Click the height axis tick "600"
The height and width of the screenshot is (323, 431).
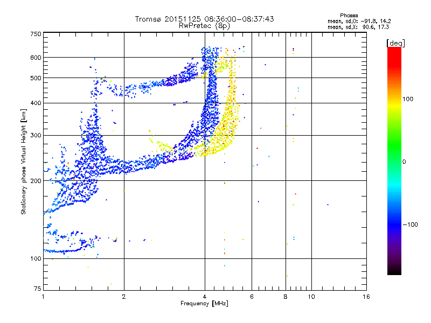point(36,58)
